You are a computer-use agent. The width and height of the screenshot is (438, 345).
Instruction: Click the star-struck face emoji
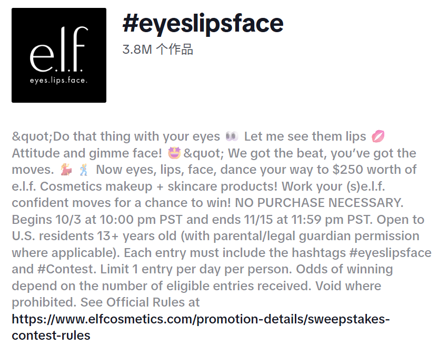(x=174, y=154)
